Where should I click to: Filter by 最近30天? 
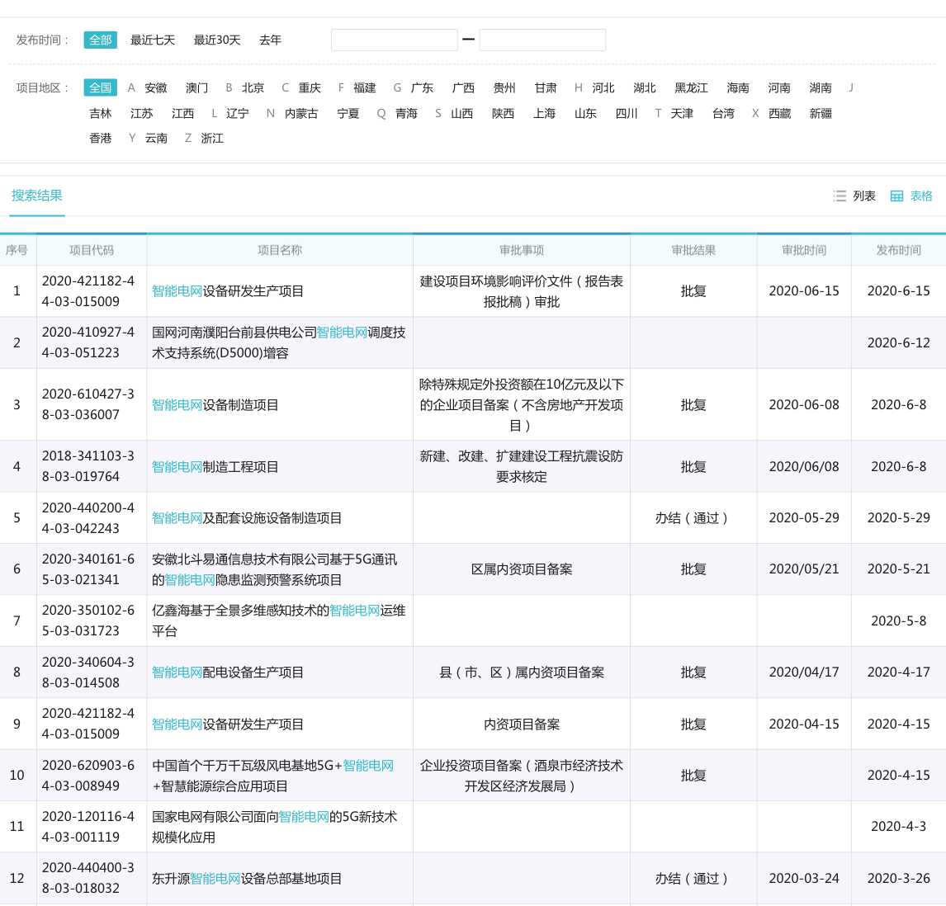coord(216,40)
